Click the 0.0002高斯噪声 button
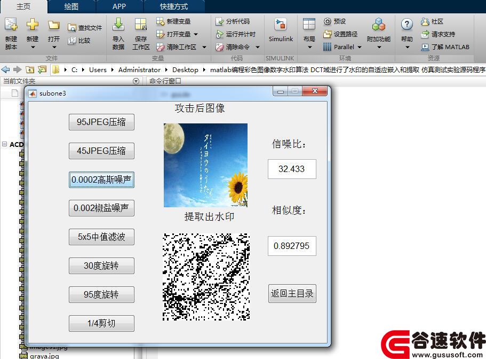Image resolution: width=486 pixels, height=359 pixels. point(101,179)
